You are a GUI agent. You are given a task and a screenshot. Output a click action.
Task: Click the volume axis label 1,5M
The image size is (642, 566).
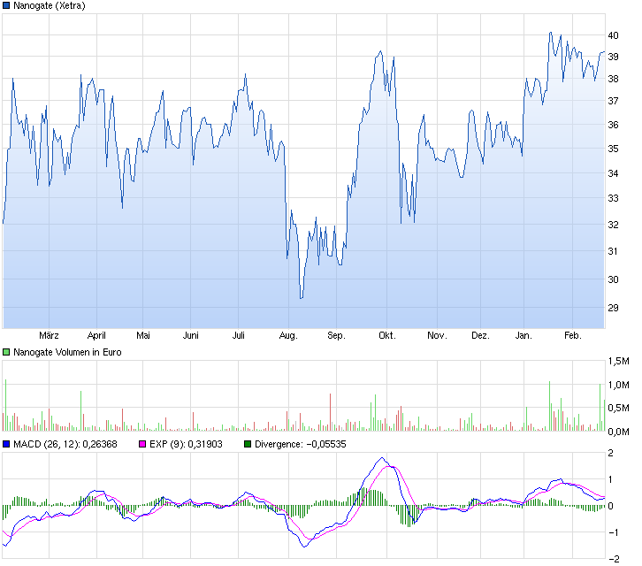pyautogui.click(x=619, y=361)
